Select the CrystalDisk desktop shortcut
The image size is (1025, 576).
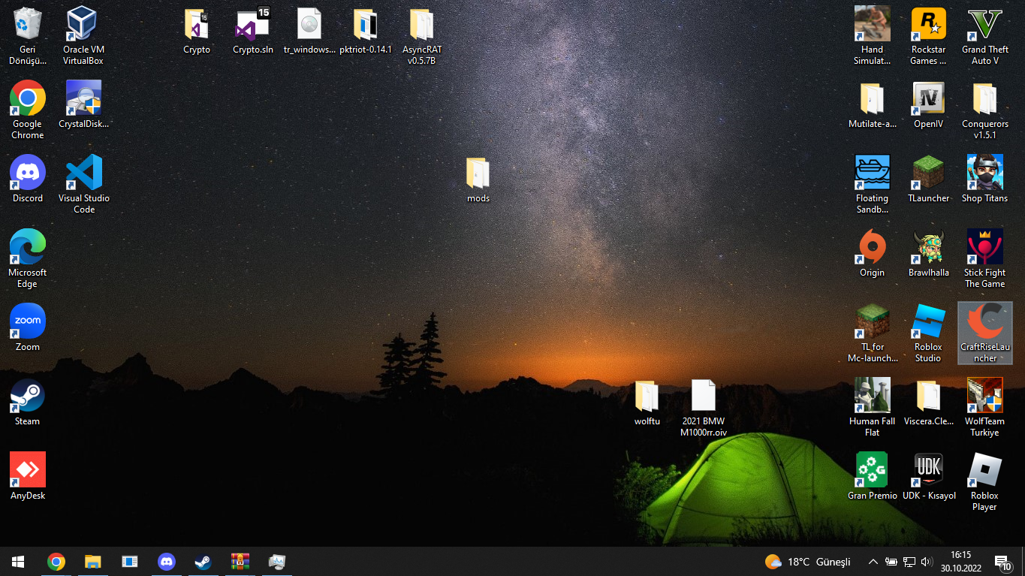(x=83, y=104)
